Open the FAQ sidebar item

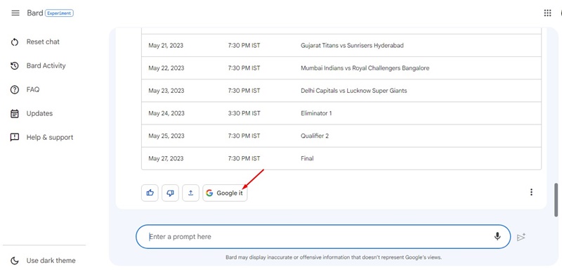click(32, 89)
